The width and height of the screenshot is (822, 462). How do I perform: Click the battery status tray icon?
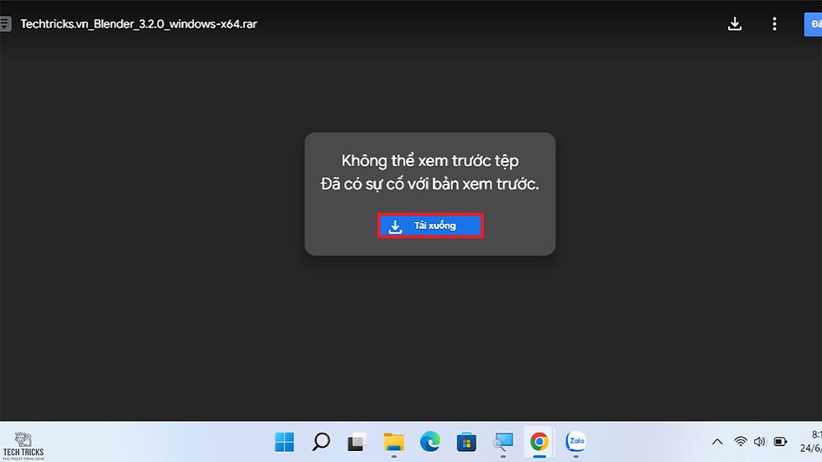[781, 442]
